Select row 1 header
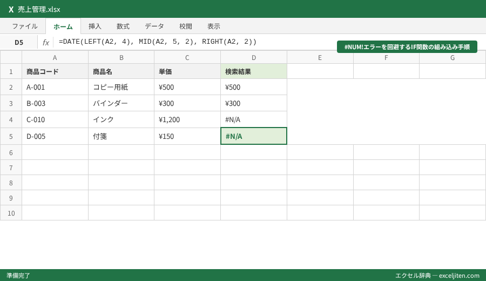Screen dimensions: 486x281 [x=11, y=71]
